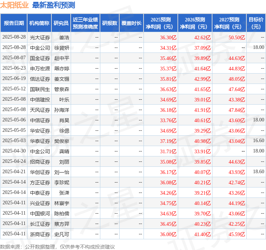Select the 国金证券 row institution name
The width and height of the screenshot is (266, 250).
(x=40, y=58)
